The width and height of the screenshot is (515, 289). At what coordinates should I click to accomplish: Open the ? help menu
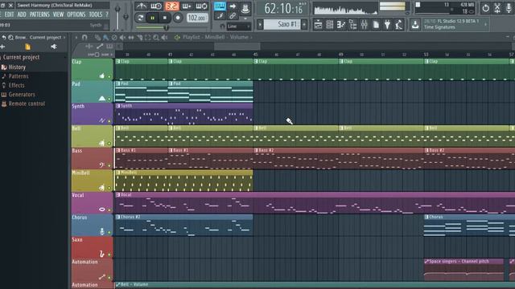pos(106,14)
